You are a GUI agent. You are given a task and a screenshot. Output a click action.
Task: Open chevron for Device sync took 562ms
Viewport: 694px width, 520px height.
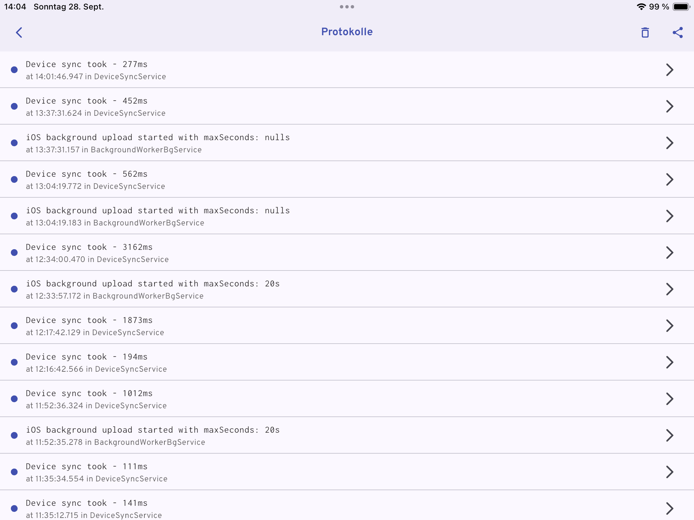click(669, 179)
